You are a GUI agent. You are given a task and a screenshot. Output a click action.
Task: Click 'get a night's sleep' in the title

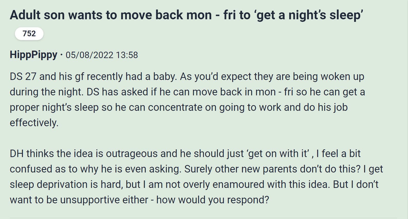click(x=310, y=15)
